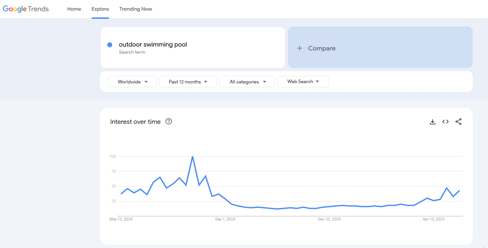Screen dimensions: 488x248
Task: Click the Dec 22, 2024 axis label
Action: 329,219
